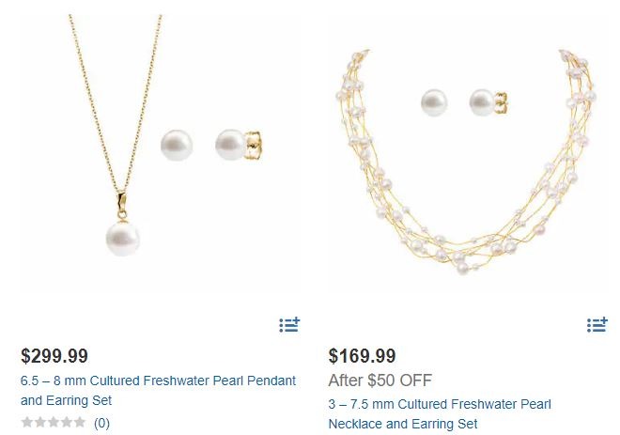
Task: Click the gold-backed earring inside the necklace
Action: (488, 102)
